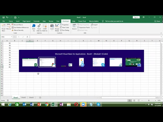Select the Visual Basic window thumbnail
This screenshot has height=122, width=163.
click(x=47, y=62)
